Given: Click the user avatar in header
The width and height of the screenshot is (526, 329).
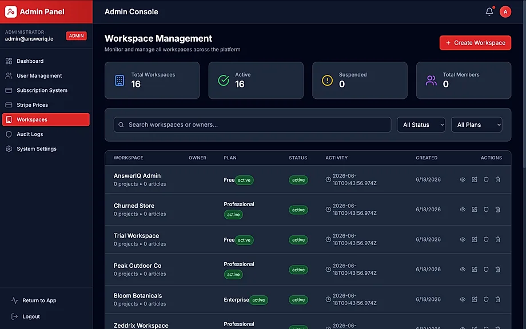Looking at the screenshot, I should tap(505, 12).
